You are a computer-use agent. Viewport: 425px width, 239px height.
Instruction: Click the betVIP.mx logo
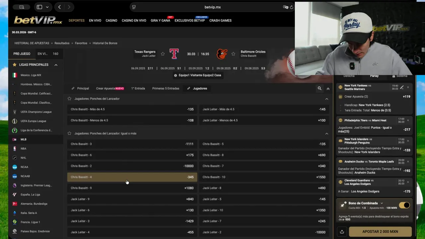(x=38, y=20)
